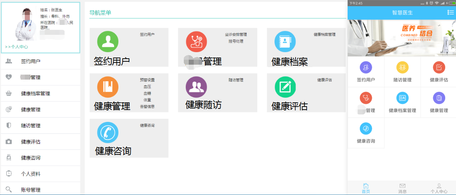Tap the red stethoscope icon in mobile grid
This screenshot has height=195, width=456.
coord(366,98)
